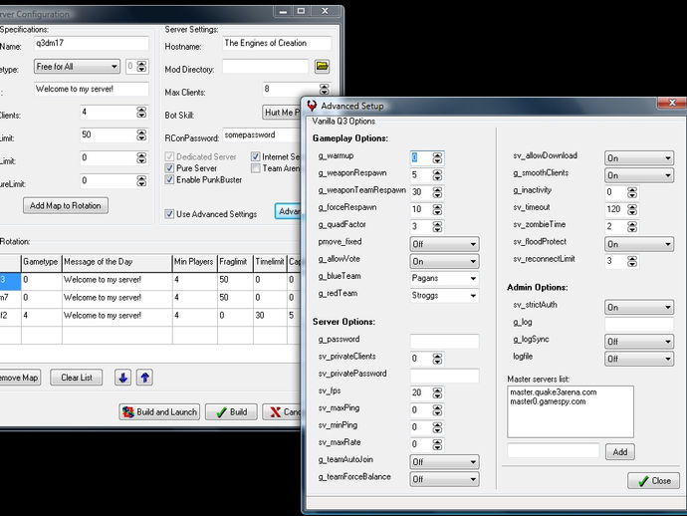The height and width of the screenshot is (516, 687).
Task: Open pmove_fixed dropdown
Action: [x=445, y=244]
